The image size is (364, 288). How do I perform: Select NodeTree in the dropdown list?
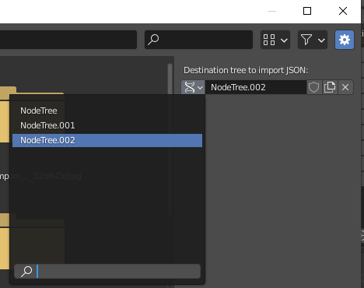[107, 111]
